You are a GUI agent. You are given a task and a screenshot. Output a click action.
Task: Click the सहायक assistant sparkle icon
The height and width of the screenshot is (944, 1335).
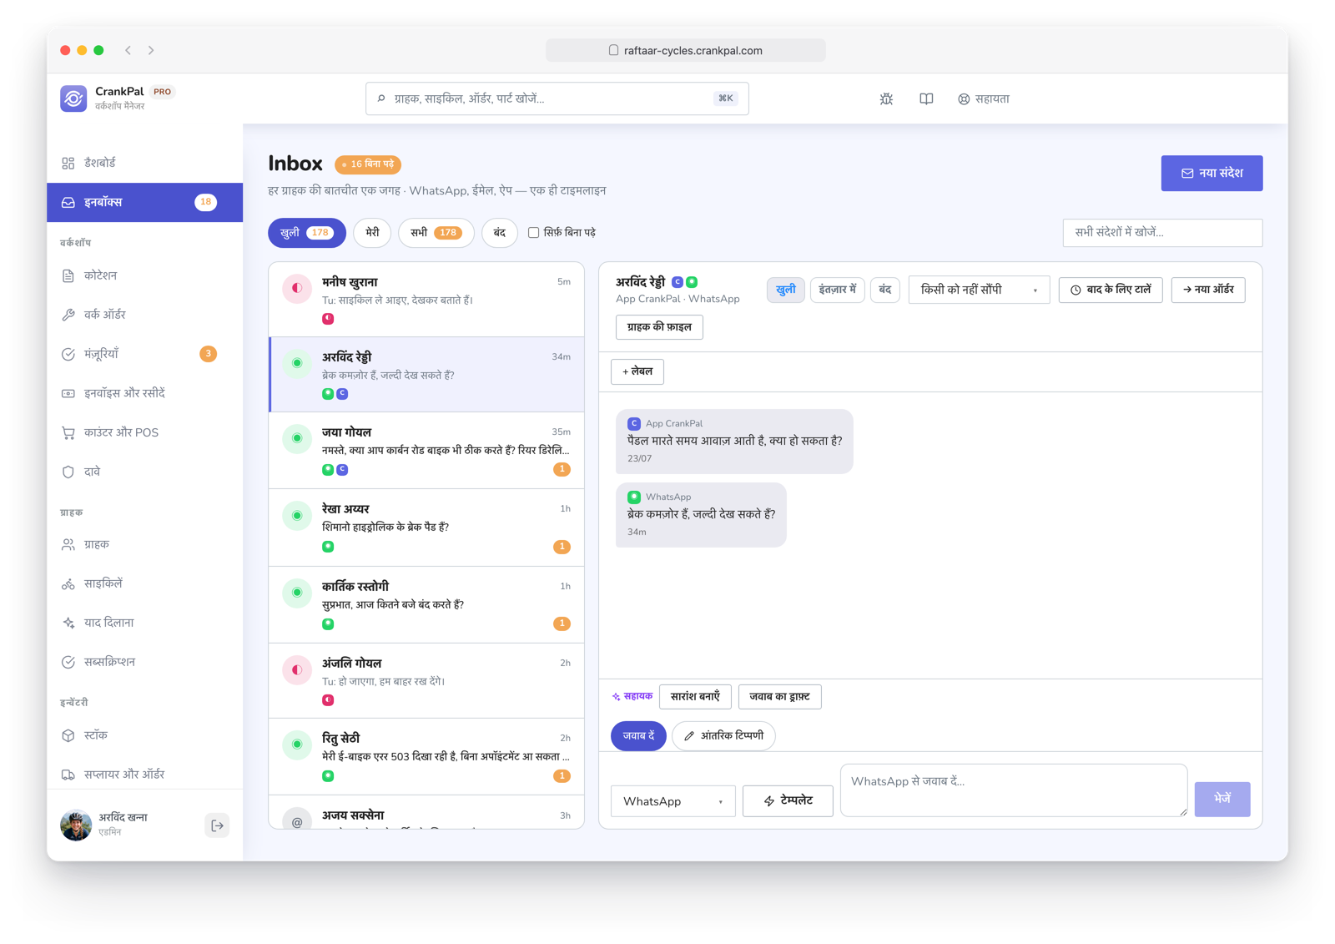point(617,697)
